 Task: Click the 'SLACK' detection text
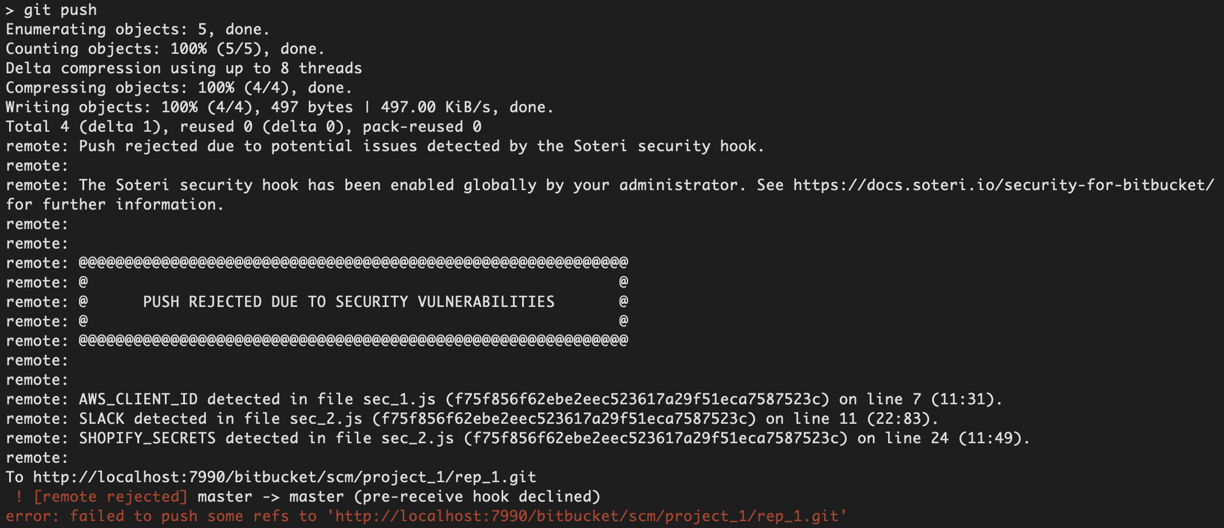pyautogui.click(x=101, y=419)
